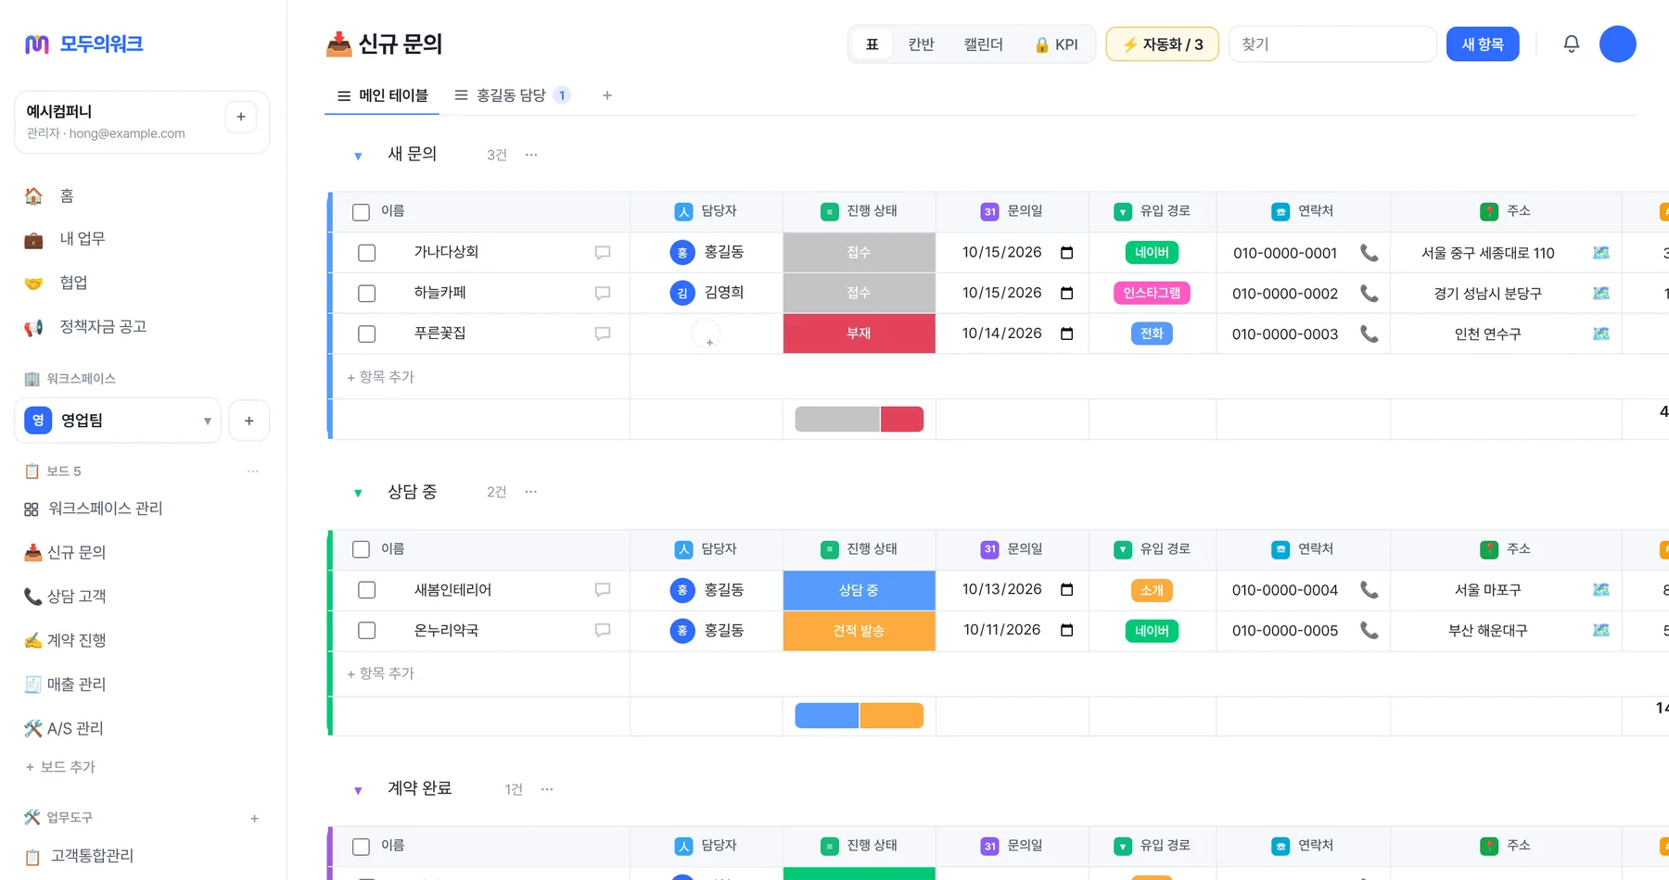Collapse the 상담 중 group

[x=358, y=493]
